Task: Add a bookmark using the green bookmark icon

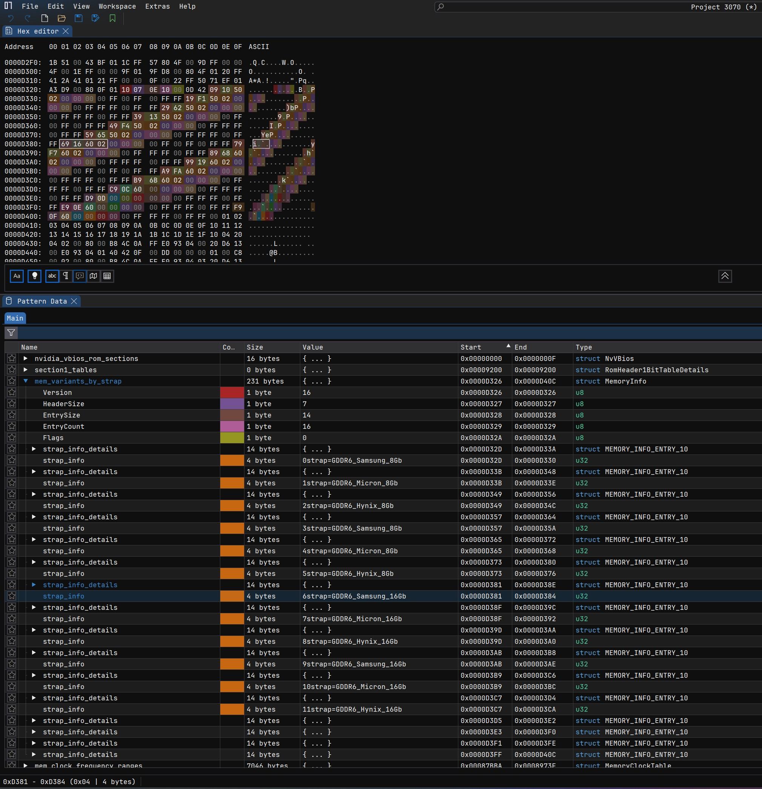Action: (x=112, y=18)
